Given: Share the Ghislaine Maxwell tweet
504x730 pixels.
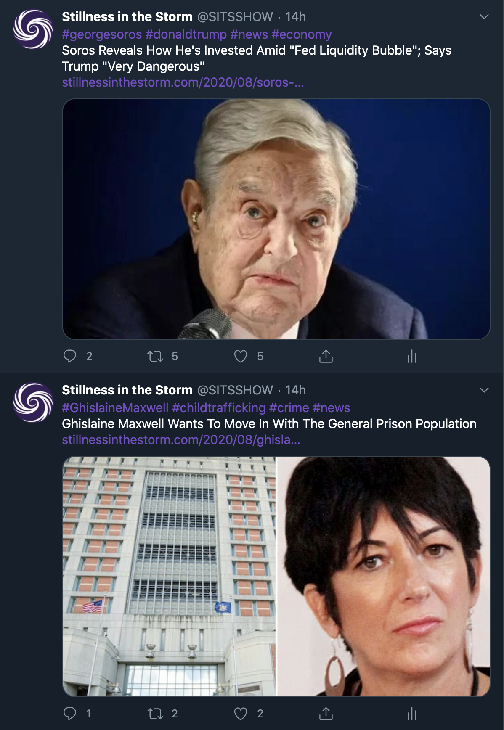Looking at the screenshot, I should tap(326, 713).
